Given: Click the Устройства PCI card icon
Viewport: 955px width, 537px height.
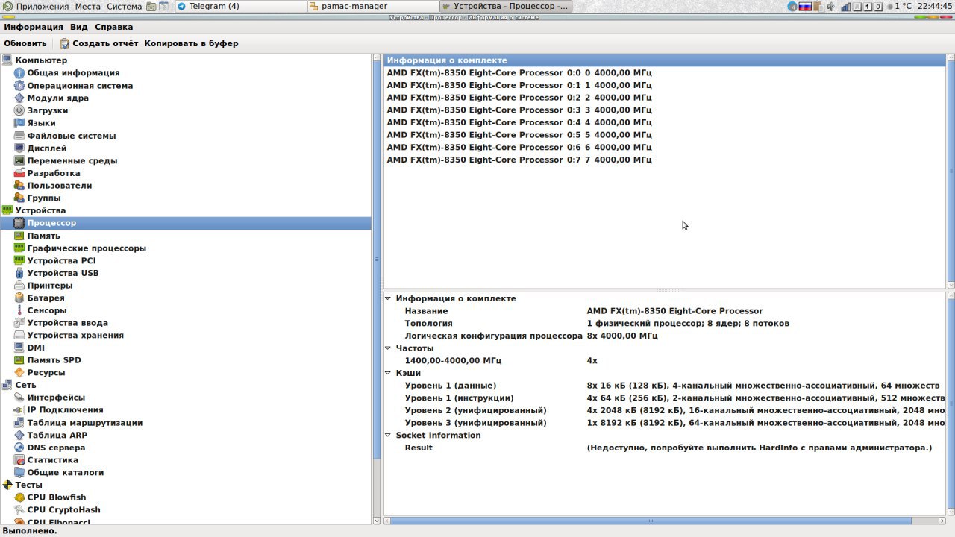Looking at the screenshot, I should pos(19,260).
